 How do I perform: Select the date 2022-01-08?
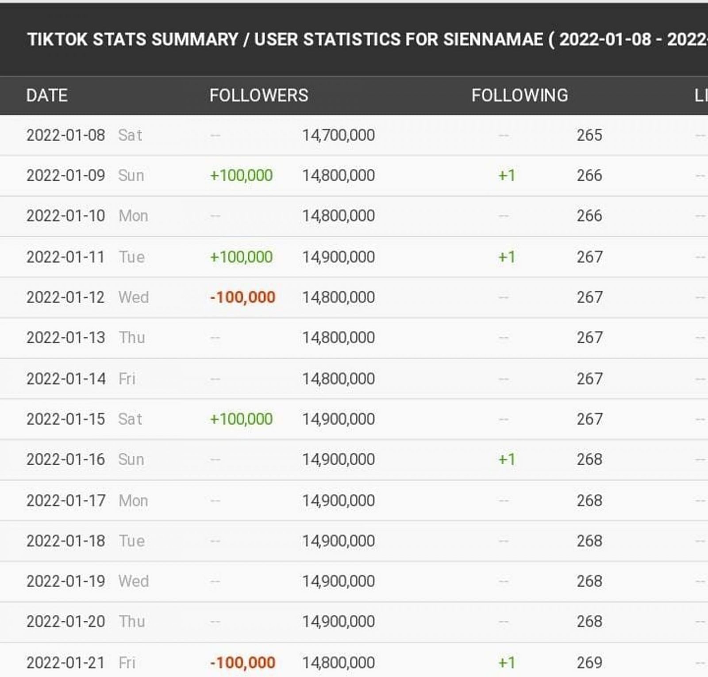(x=66, y=135)
